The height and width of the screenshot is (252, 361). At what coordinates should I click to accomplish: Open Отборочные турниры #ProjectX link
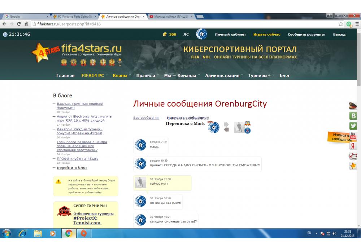94,218
